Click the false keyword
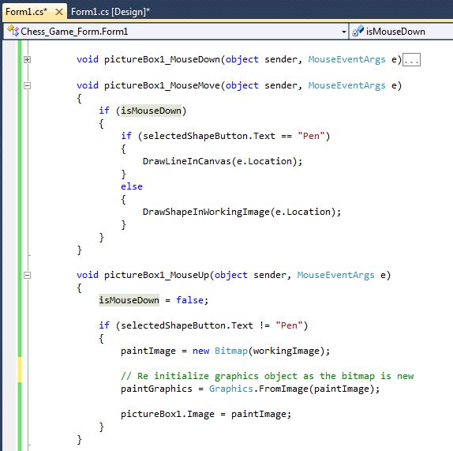453x451 pixels. coord(190,300)
